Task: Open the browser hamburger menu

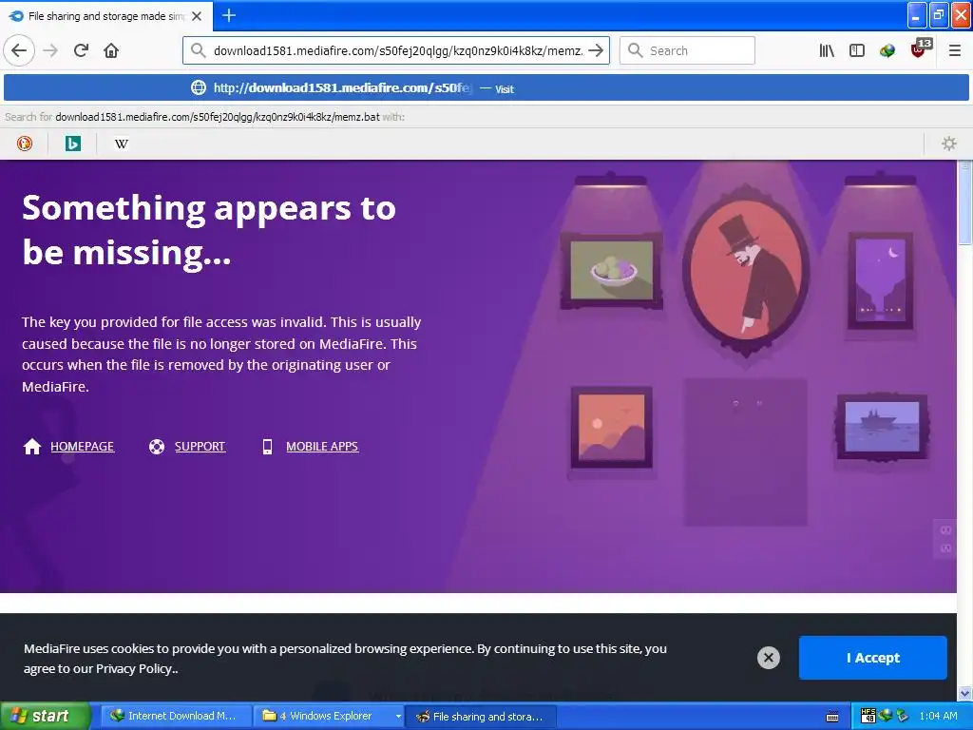Action: pos(954,51)
